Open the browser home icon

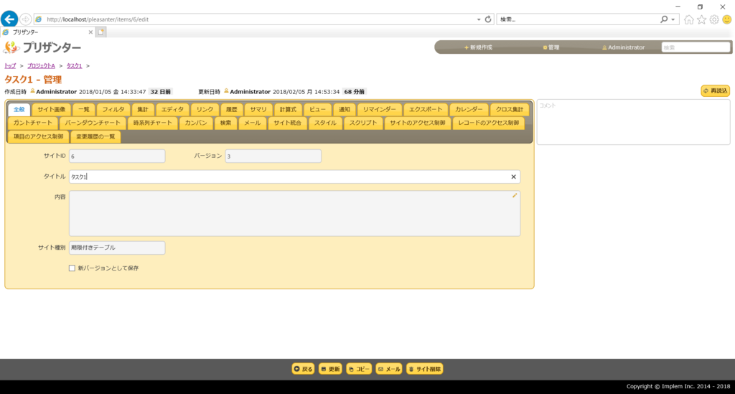tap(688, 19)
